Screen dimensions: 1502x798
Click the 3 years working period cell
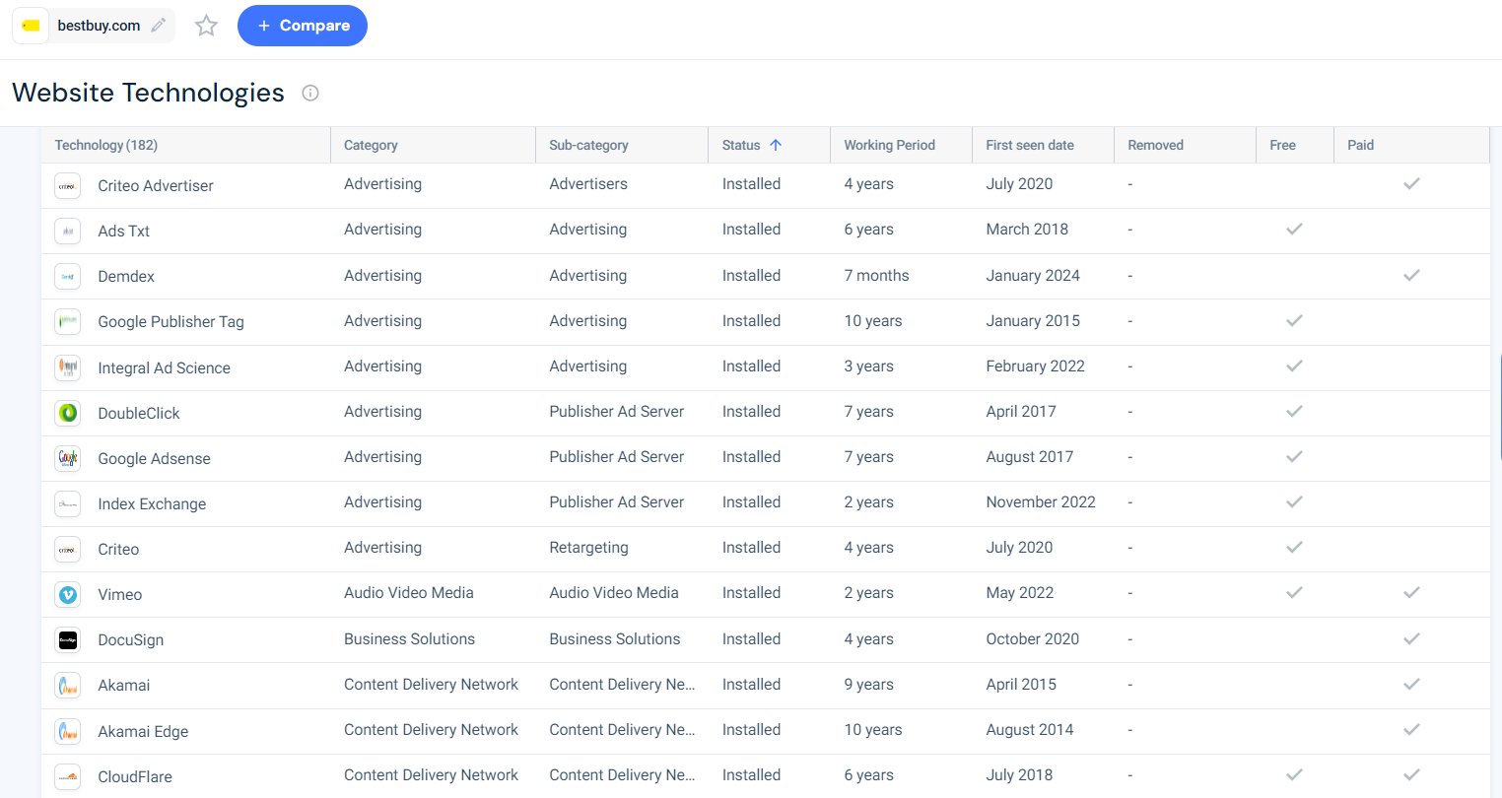click(x=868, y=366)
